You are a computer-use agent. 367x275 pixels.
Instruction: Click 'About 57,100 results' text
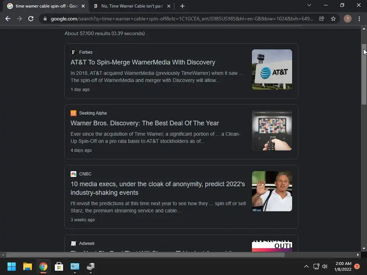pyautogui.click(x=105, y=33)
